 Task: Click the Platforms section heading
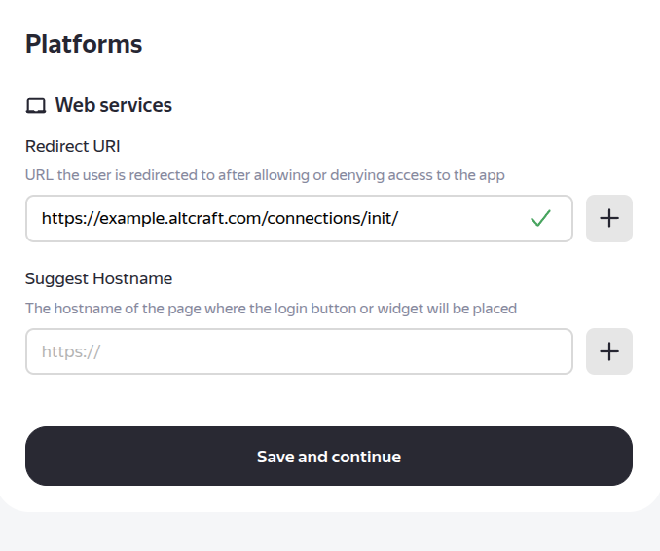[84, 44]
